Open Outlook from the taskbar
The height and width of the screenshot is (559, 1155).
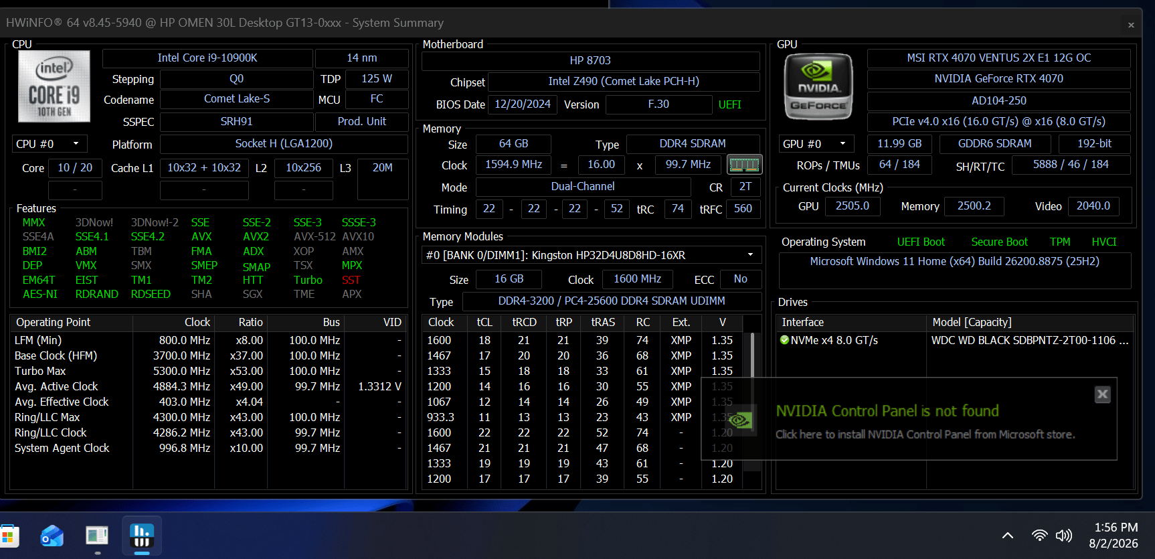click(52, 536)
